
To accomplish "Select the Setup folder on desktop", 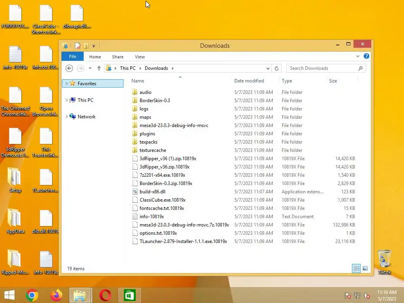I will tap(15, 180).
